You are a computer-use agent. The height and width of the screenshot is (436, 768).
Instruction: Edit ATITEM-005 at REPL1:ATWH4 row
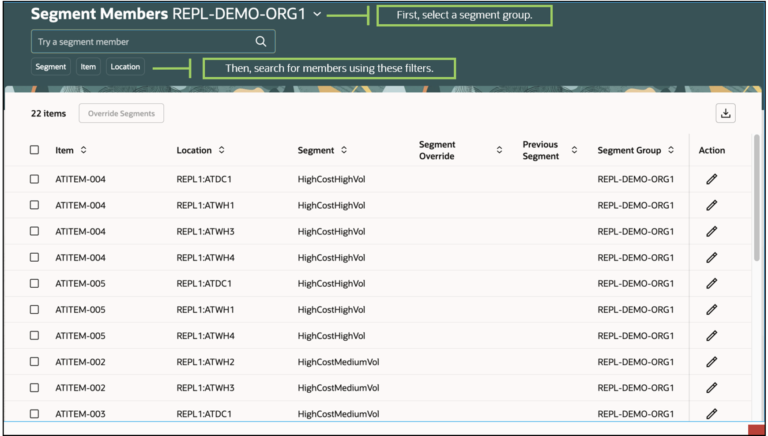pyautogui.click(x=712, y=336)
